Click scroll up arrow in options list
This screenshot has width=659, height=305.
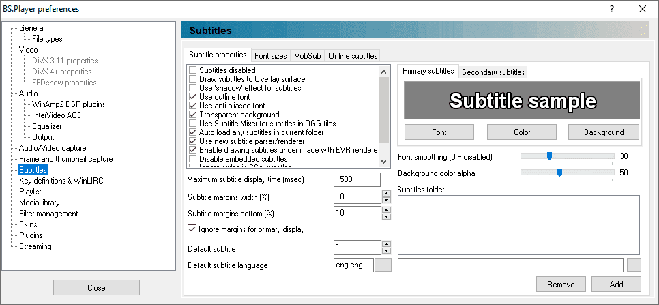pyautogui.click(x=383, y=72)
